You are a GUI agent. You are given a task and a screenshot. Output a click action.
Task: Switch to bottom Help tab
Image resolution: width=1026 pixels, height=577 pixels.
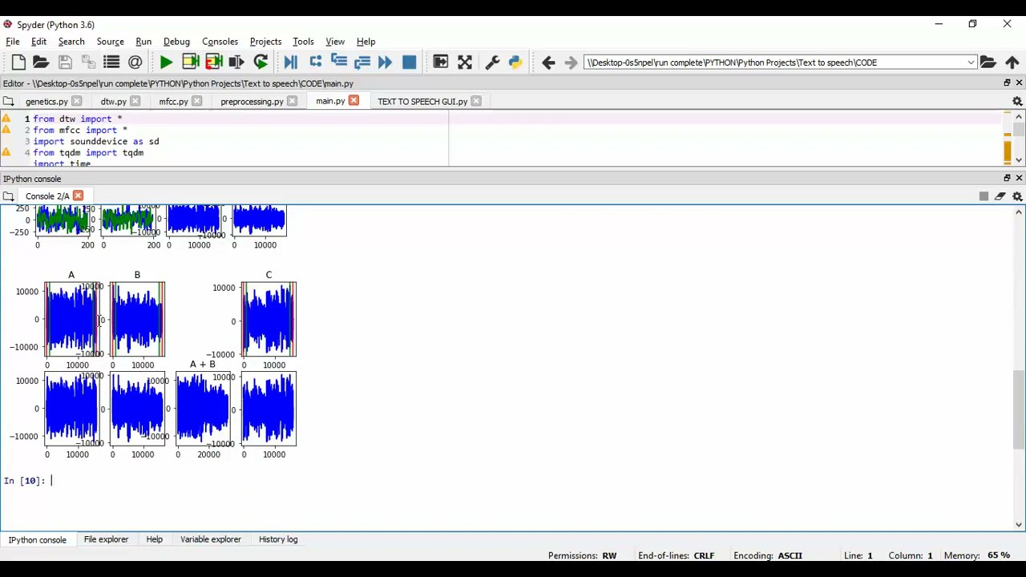pos(154,539)
